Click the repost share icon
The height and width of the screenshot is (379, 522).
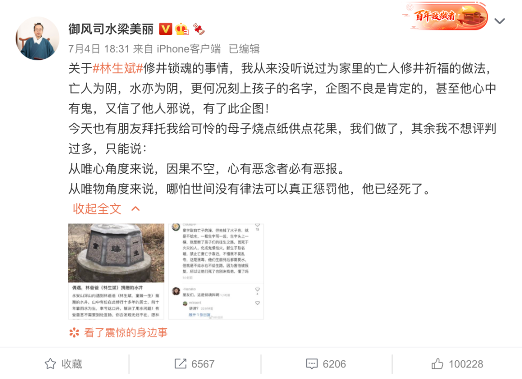tap(180, 364)
